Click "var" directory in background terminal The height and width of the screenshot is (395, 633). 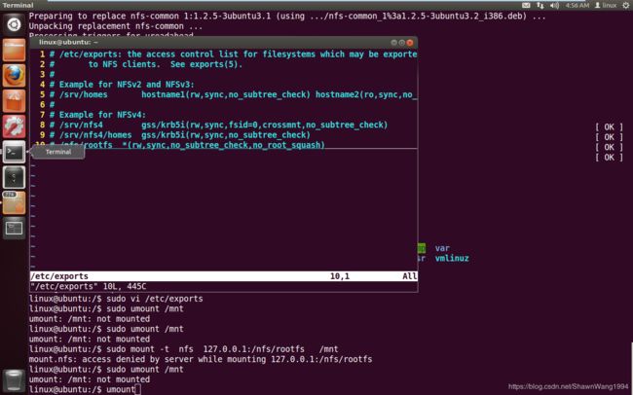pyautogui.click(x=442, y=248)
